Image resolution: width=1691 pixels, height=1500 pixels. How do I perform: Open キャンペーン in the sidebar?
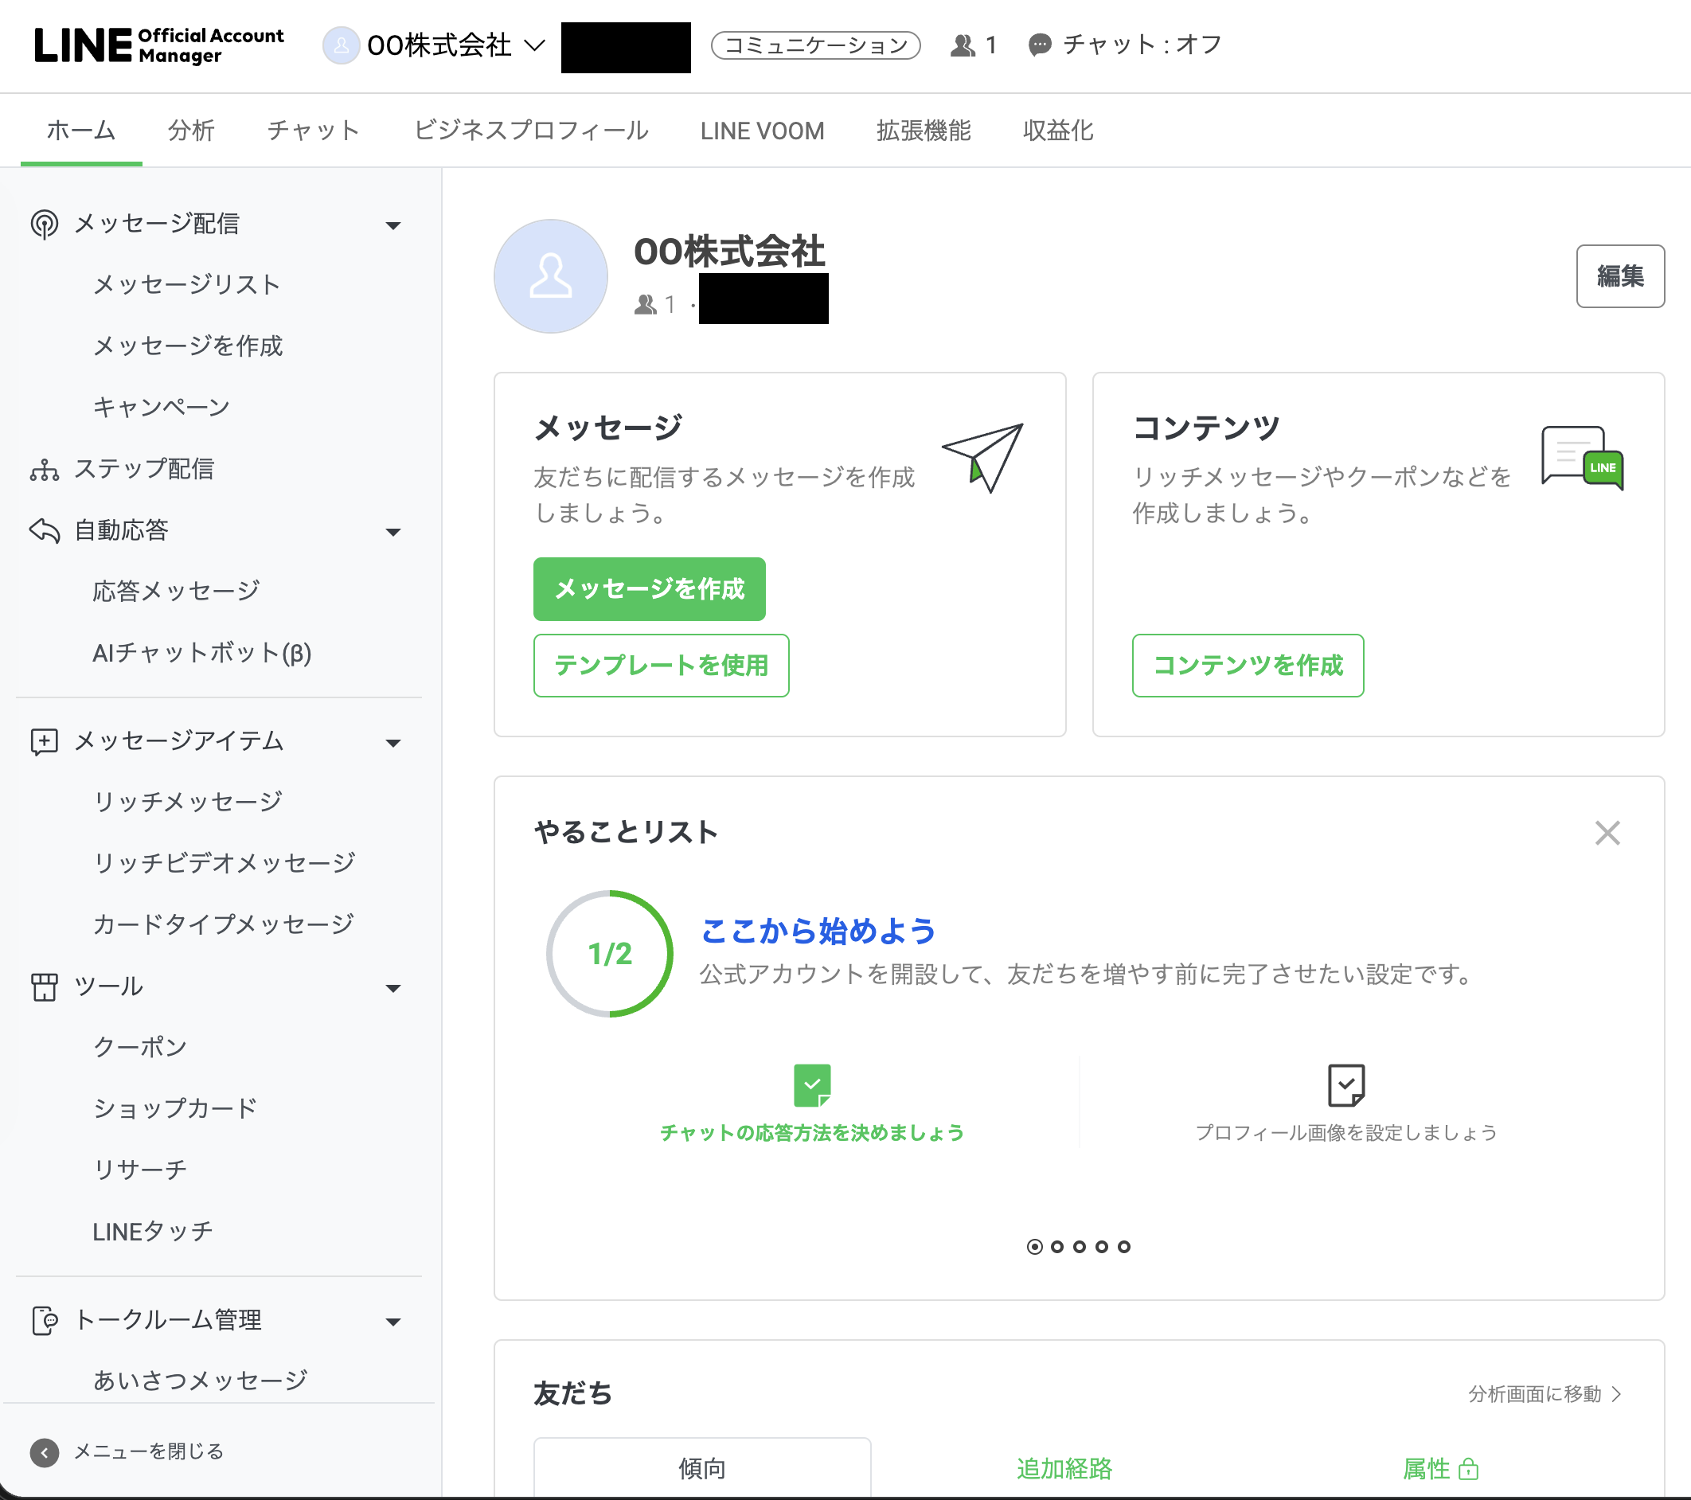click(162, 407)
